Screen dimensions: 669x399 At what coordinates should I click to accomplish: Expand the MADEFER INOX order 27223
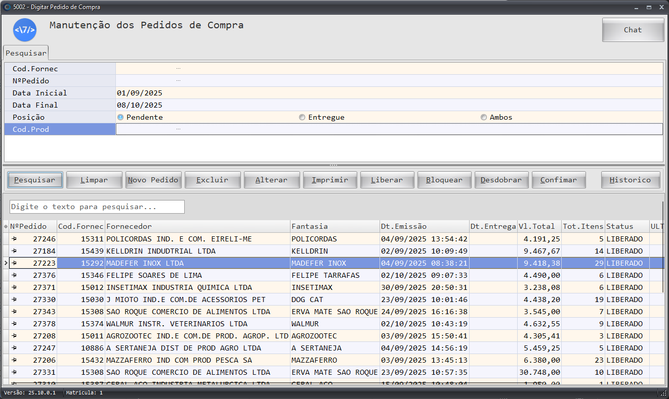click(x=14, y=263)
